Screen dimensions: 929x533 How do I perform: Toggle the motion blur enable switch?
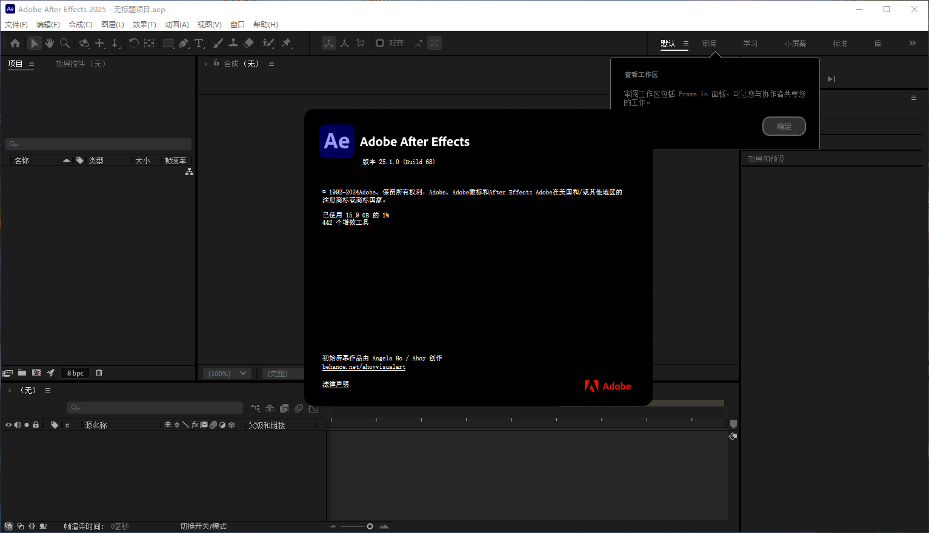299,408
